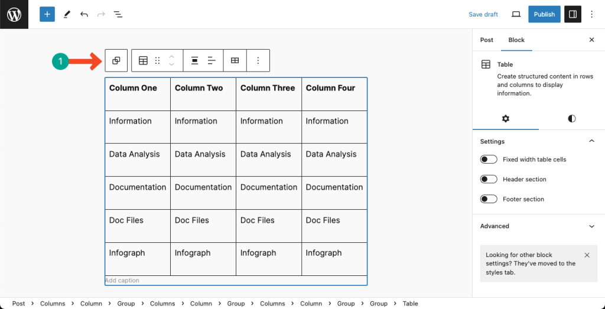Click the Publish button
Screen dimensions: 605x309
tap(544, 14)
